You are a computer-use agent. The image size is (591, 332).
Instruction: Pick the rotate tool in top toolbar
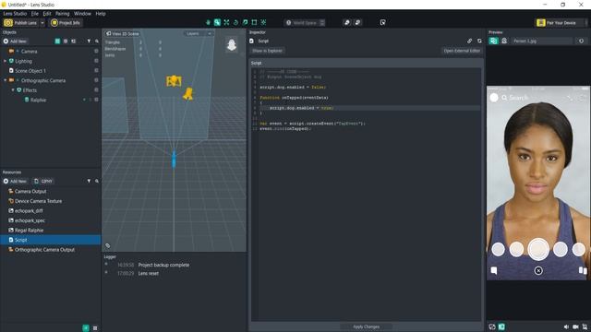[x=236, y=22]
